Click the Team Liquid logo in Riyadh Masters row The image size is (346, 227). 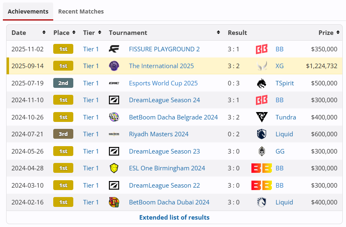pyautogui.click(x=262, y=134)
